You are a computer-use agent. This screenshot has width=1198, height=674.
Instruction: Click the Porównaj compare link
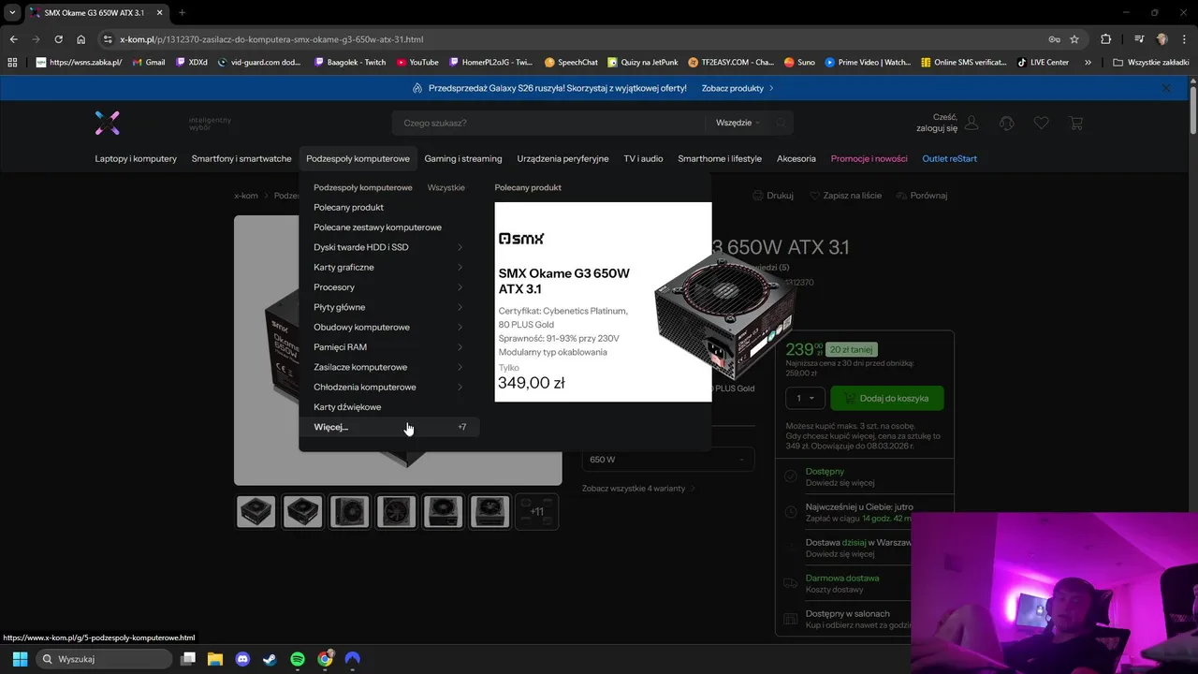coord(922,196)
